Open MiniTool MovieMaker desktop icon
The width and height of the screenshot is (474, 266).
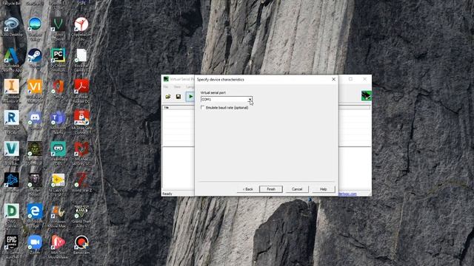tap(58, 247)
